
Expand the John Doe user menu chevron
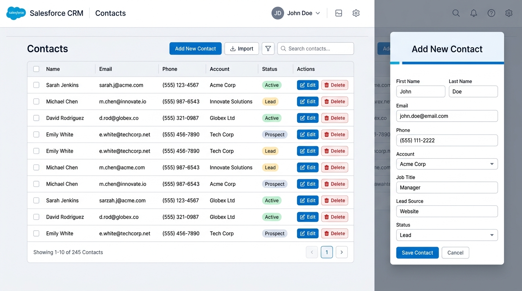click(x=318, y=13)
